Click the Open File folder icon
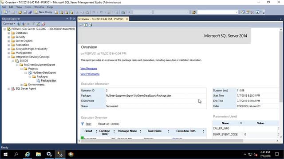Viewport: 284px width, 159px height. tap(20, 12)
